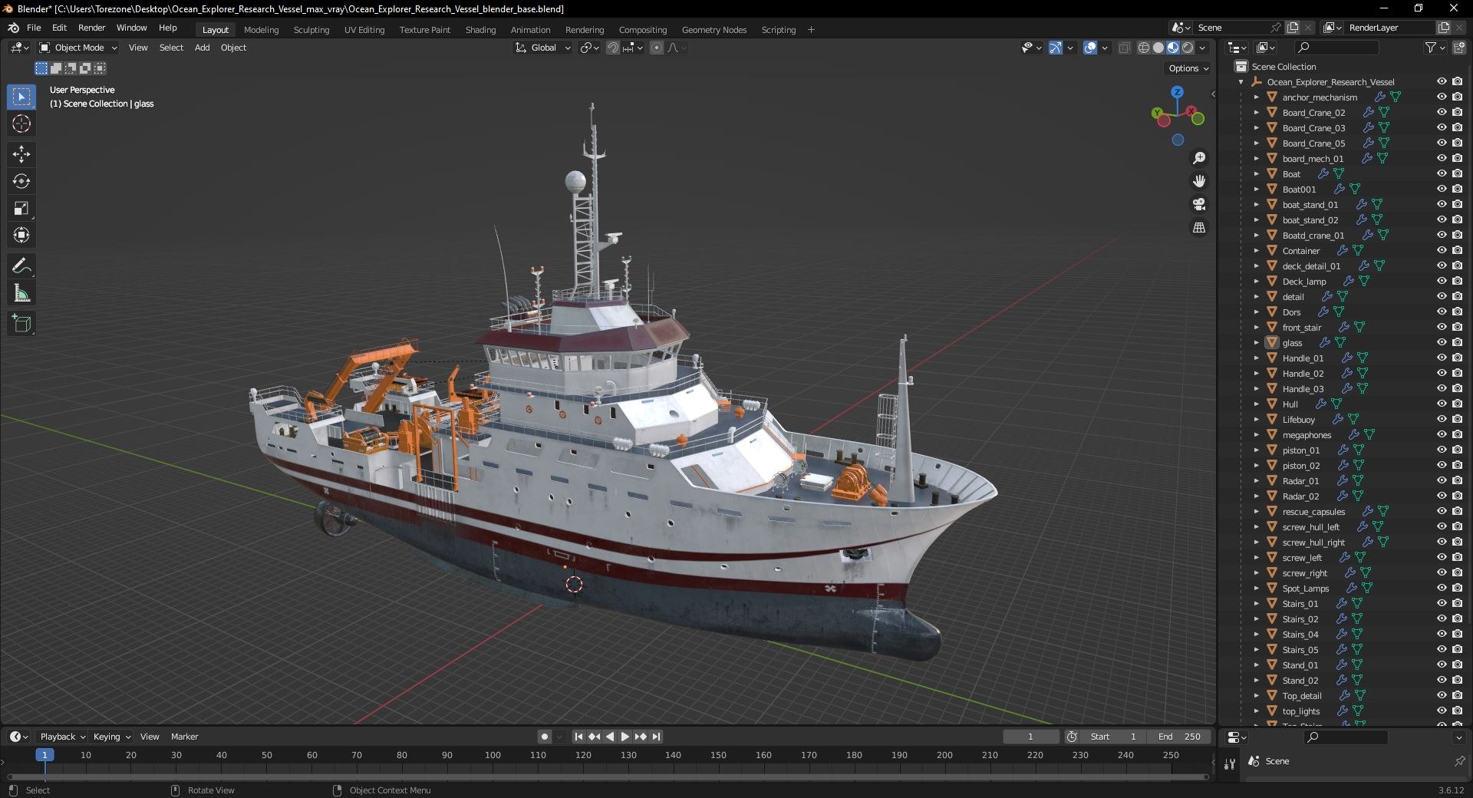Click the Blender logo menu icon

[13, 28]
